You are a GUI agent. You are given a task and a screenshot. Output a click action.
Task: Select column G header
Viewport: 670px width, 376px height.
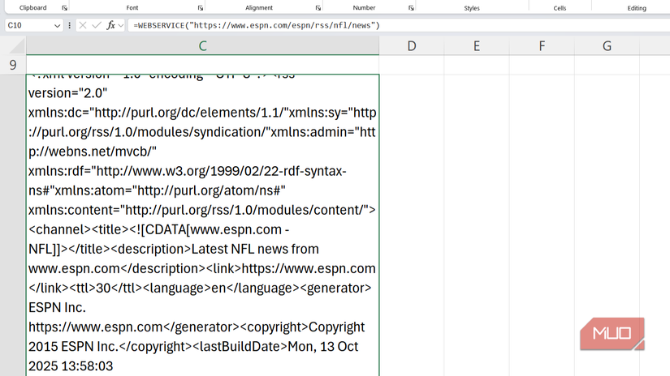point(607,45)
